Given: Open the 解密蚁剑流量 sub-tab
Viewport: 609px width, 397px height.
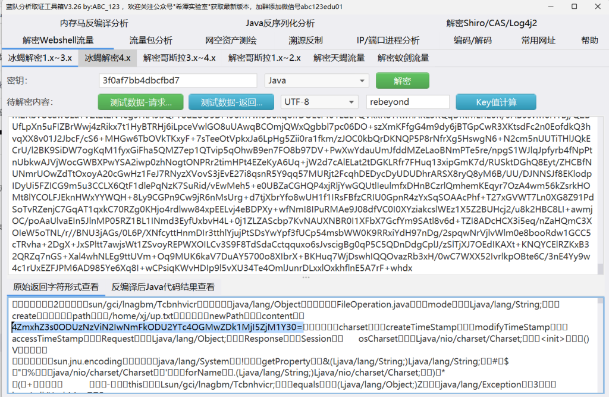Looking at the screenshot, I should tap(403, 58).
